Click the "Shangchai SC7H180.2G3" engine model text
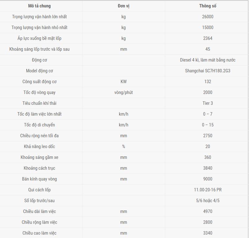 (x=207, y=71)
